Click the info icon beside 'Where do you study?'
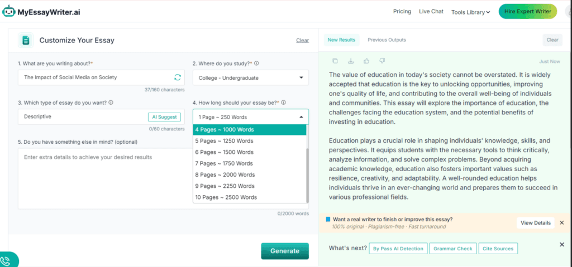The image size is (572, 267). coord(256,64)
